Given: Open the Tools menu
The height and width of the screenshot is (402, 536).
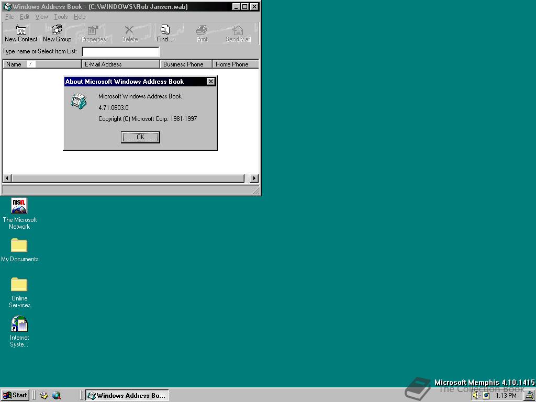Looking at the screenshot, I should [x=61, y=17].
